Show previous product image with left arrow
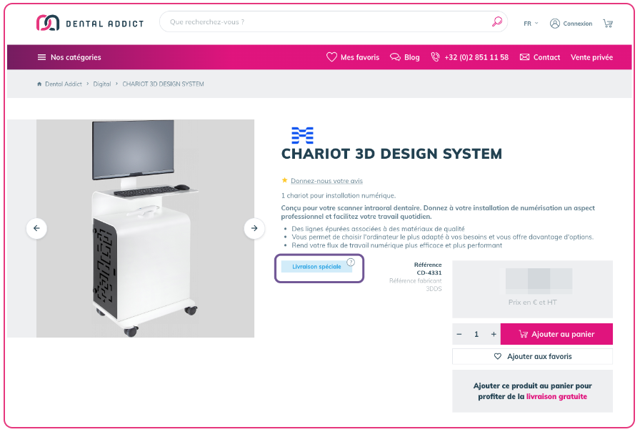Image resolution: width=640 pixels, height=432 pixels. (x=36, y=228)
